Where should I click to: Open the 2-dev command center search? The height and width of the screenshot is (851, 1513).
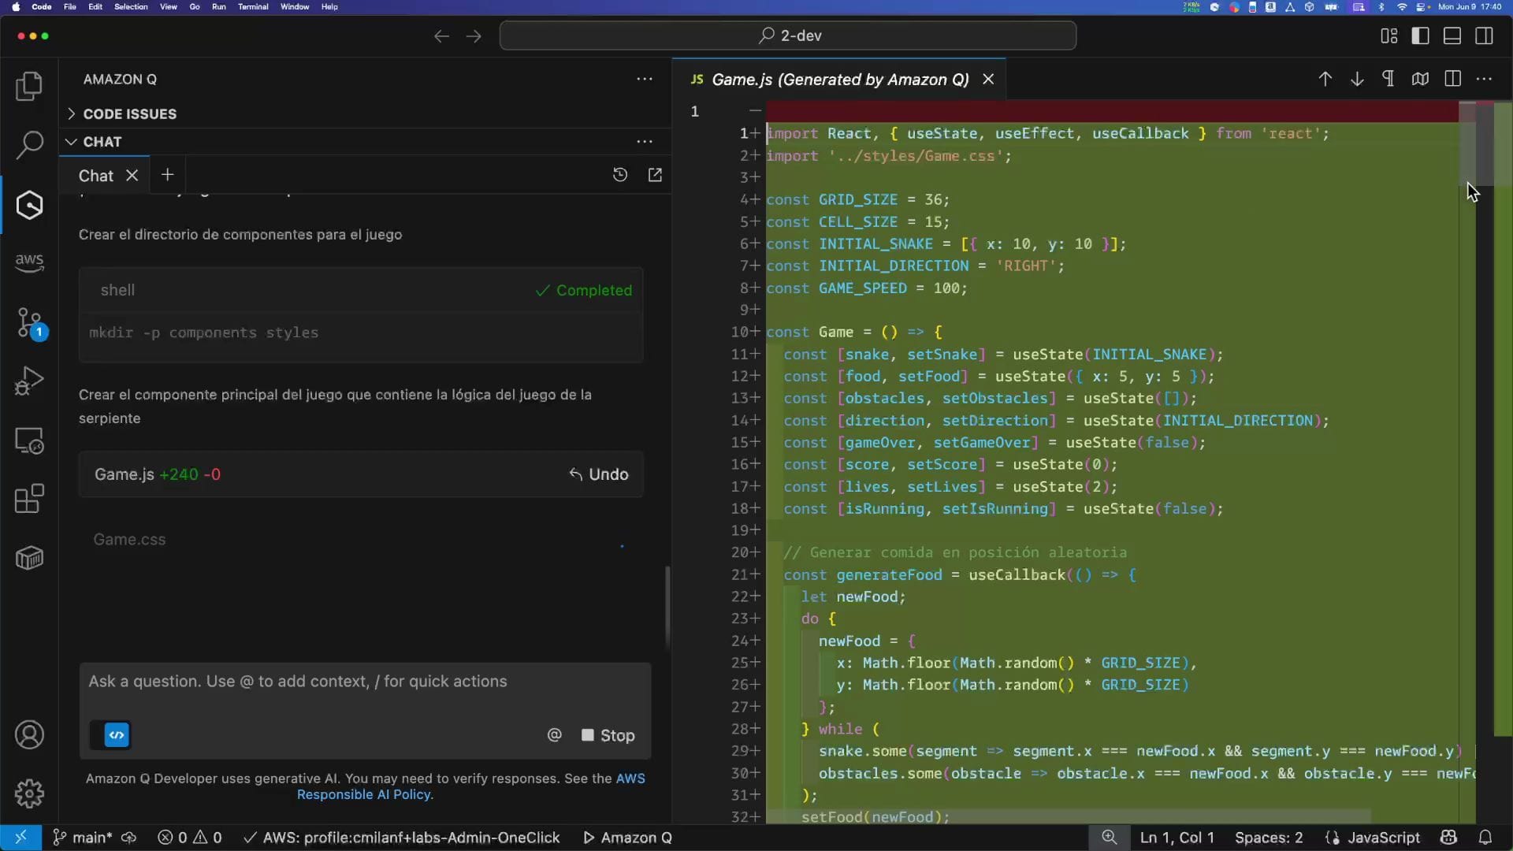pyautogui.click(x=788, y=36)
